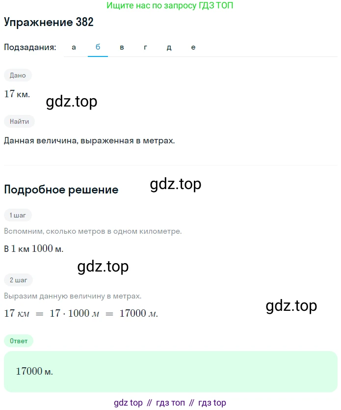Click the Подзадания label

30,47
